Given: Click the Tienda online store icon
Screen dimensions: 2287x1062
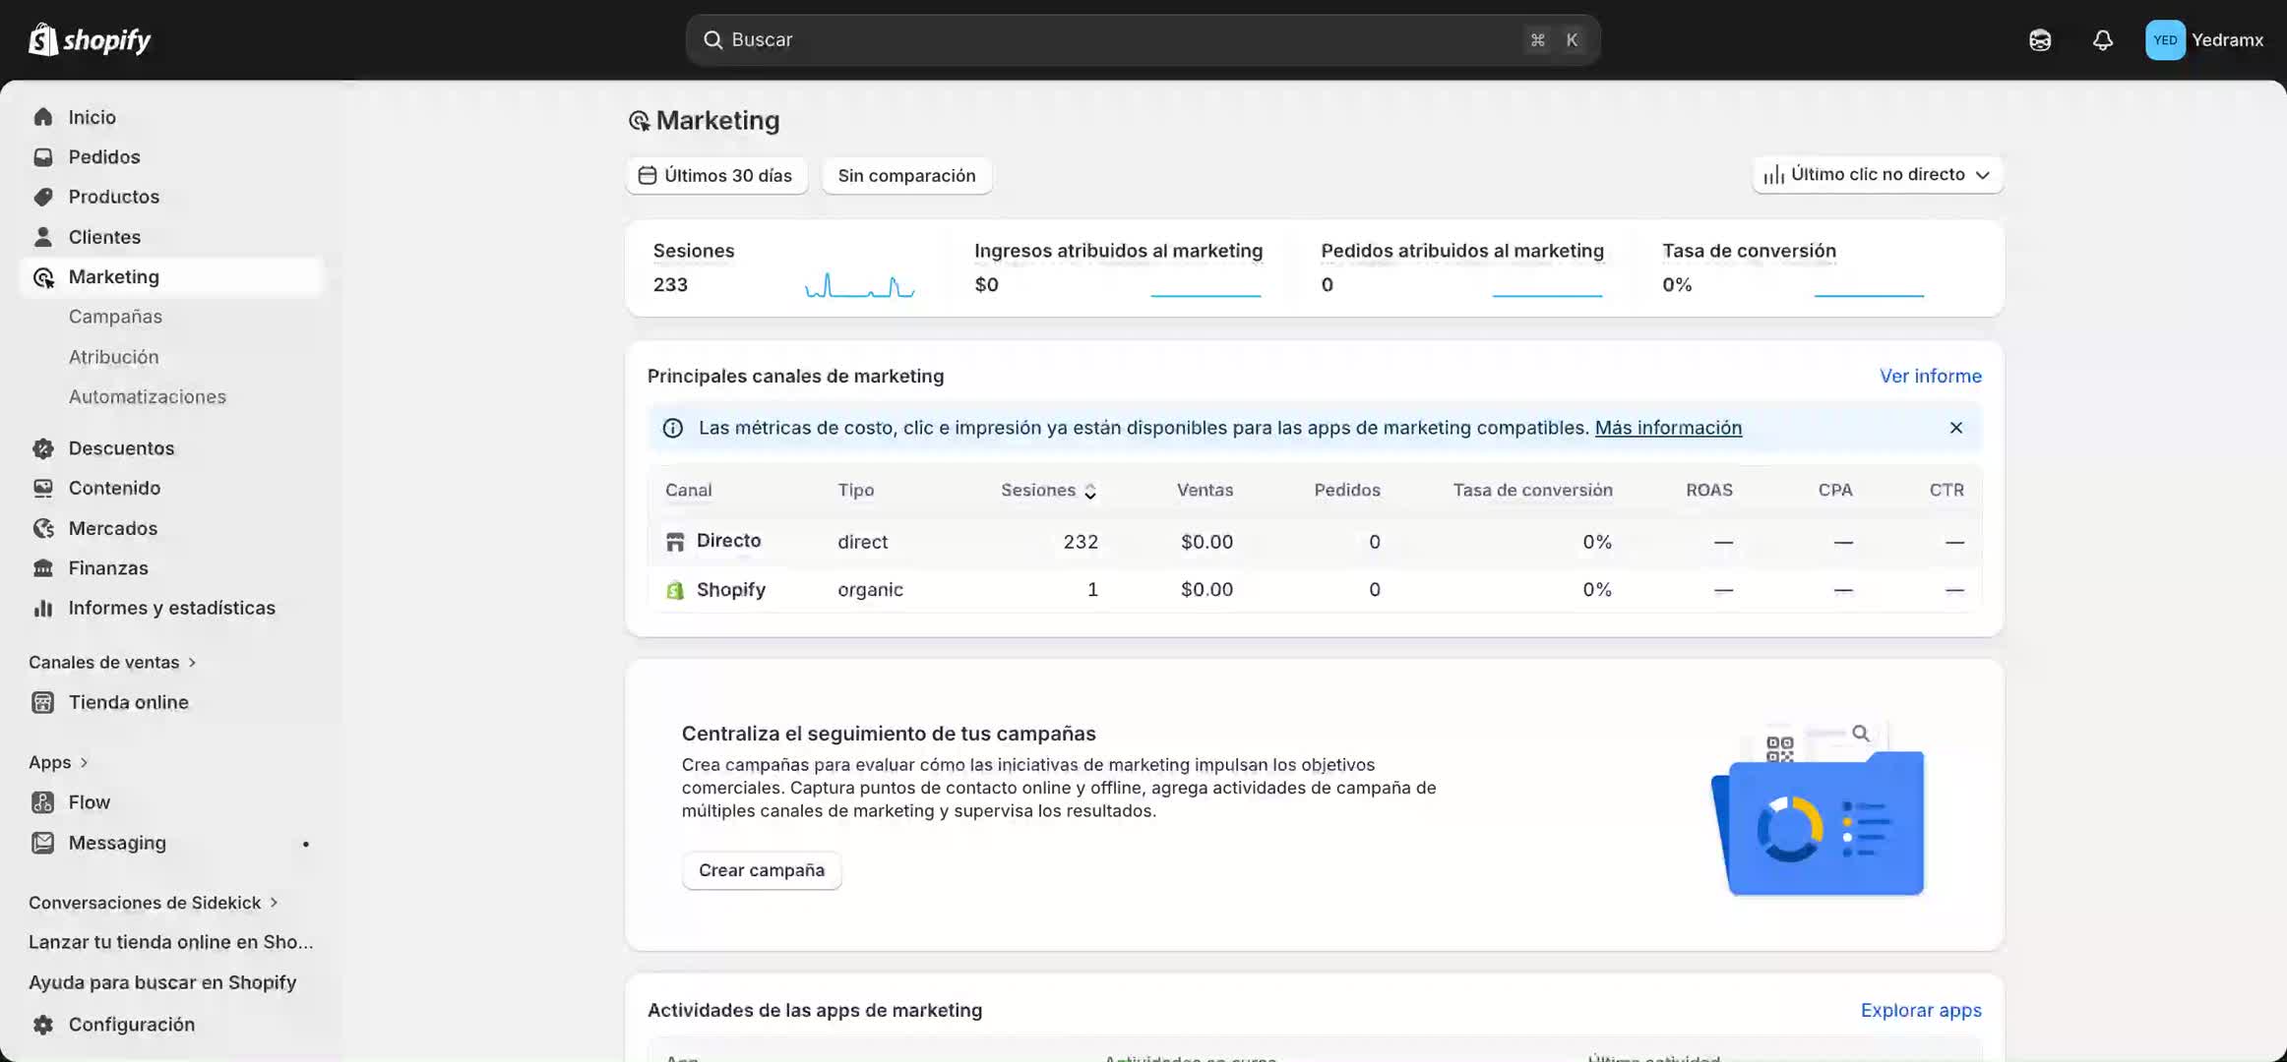Looking at the screenshot, I should [x=42, y=702].
